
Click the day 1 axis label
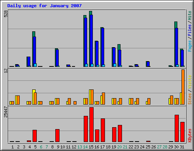pyautogui.click(x=13, y=147)
